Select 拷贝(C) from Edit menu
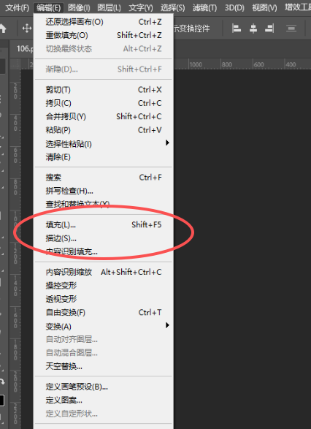Viewport: 311px width, 429px height. point(104,103)
